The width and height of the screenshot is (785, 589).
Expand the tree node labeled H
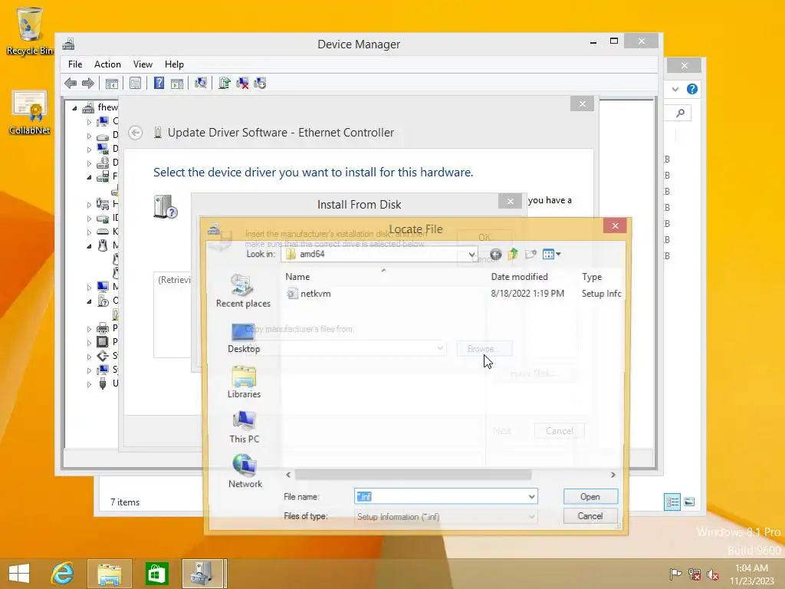click(x=89, y=204)
